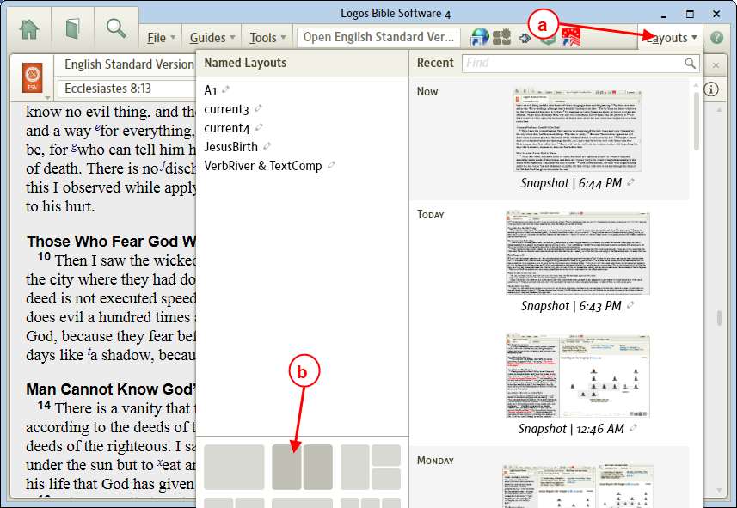Click the 'Man Cannot Know God' heading
The image size is (737, 508).
111,389
